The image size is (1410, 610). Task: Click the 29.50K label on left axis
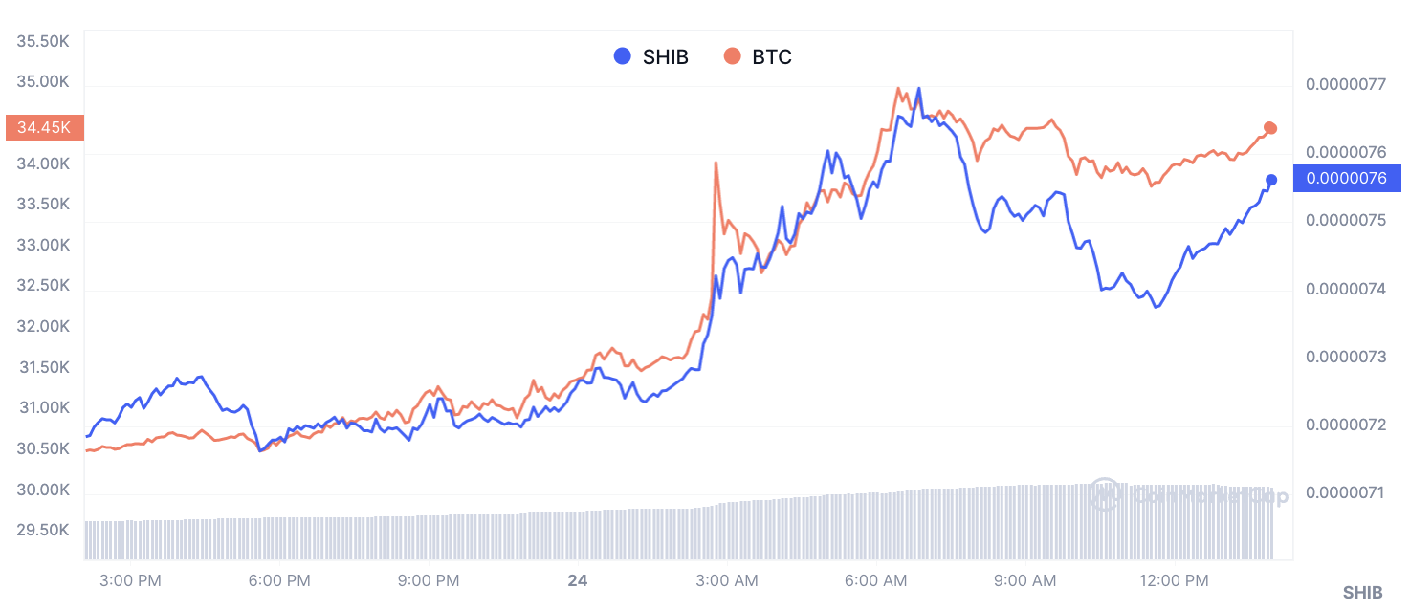pos(43,530)
